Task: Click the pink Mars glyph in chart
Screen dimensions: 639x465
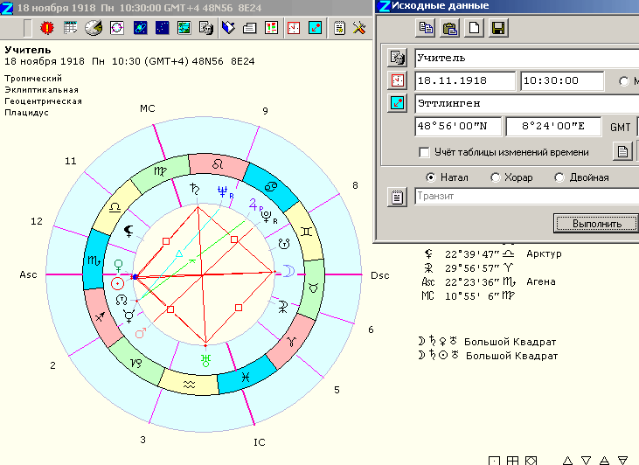Action: tap(141, 332)
